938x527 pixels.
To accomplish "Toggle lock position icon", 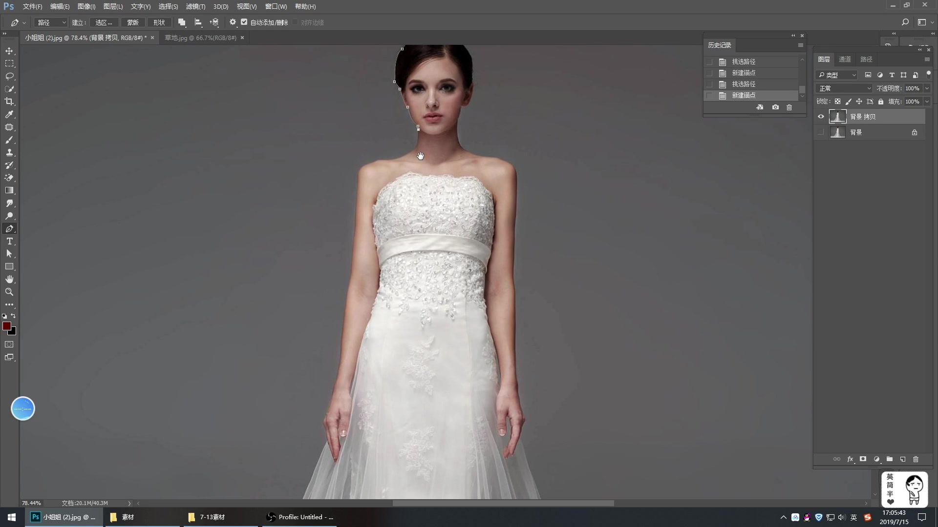I will click(x=859, y=101).
